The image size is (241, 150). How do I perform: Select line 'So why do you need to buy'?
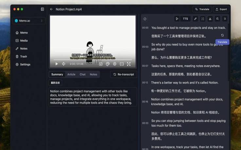click(187, 47)
